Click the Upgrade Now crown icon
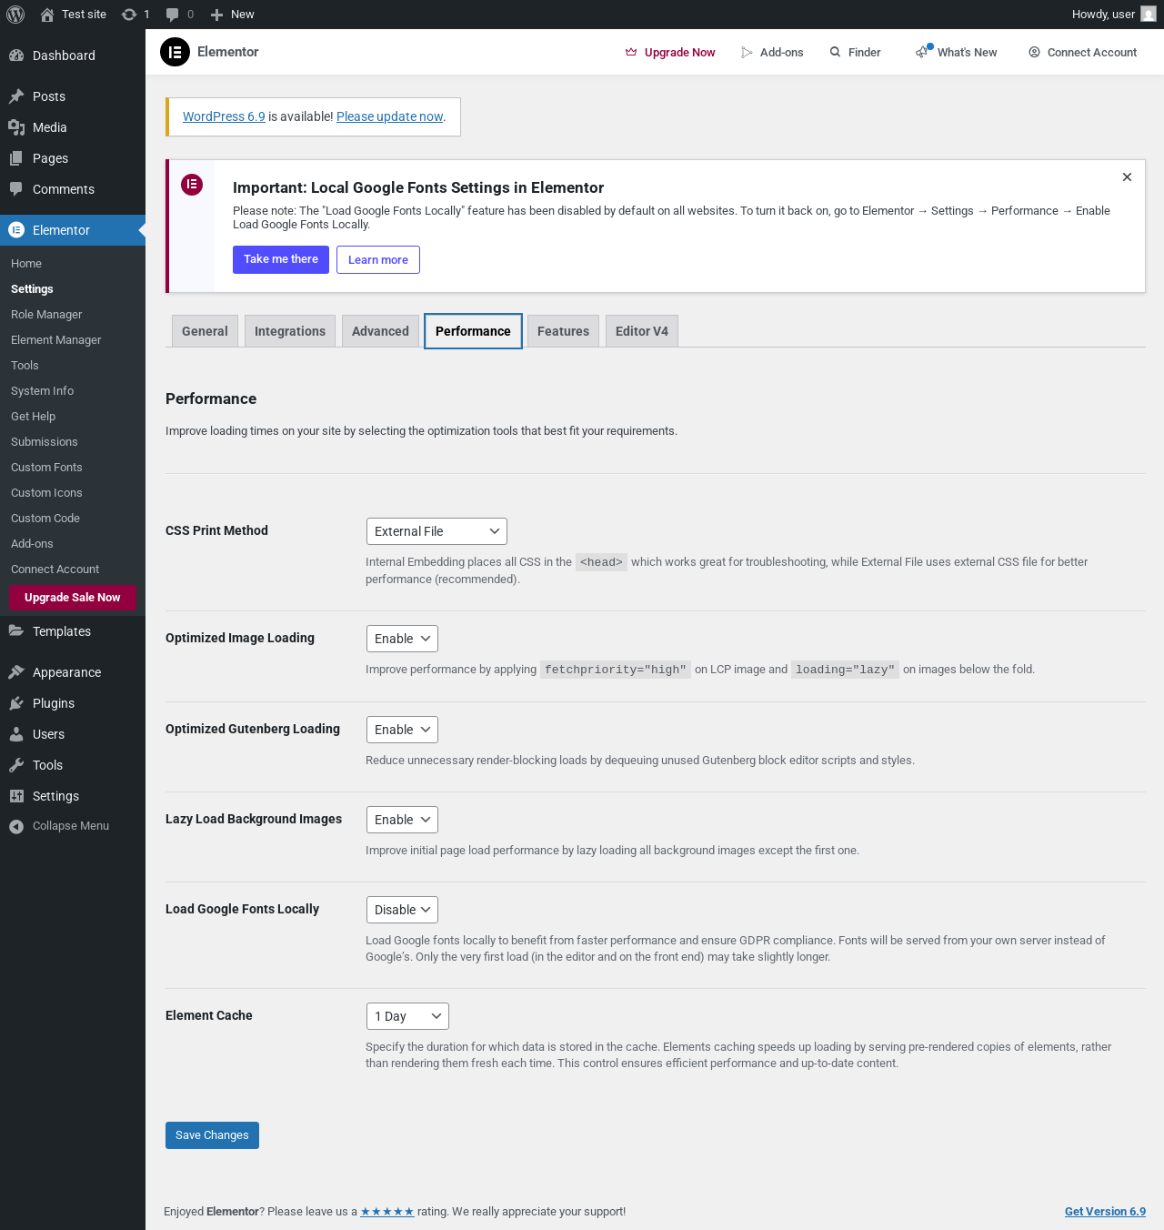The width and height of the screenshot is (1164, 1230). (631, 53)
